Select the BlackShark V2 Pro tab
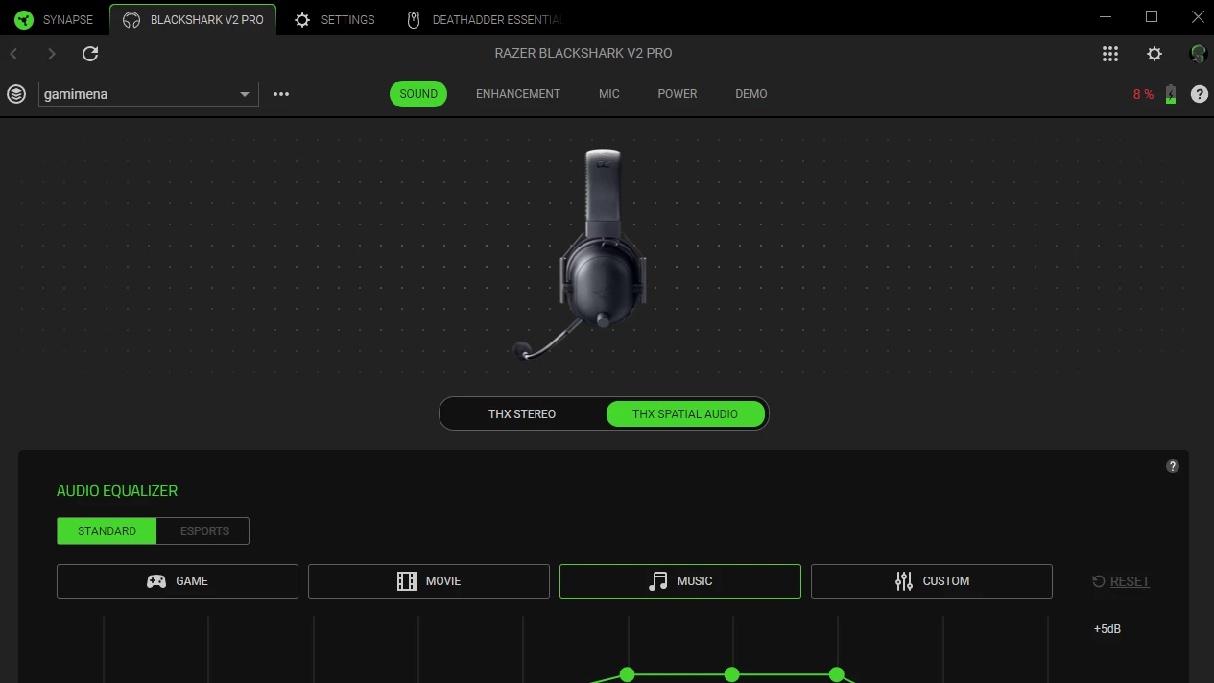1214x683 pixels. tap(193, 19)
